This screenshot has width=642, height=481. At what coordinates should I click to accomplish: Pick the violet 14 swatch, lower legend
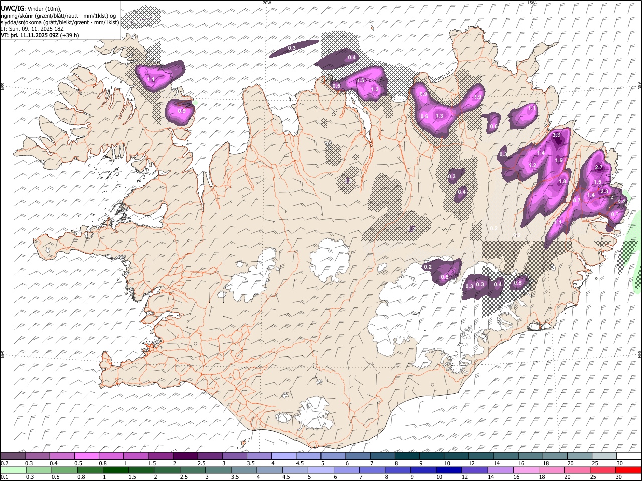click(x=500, y=470)
